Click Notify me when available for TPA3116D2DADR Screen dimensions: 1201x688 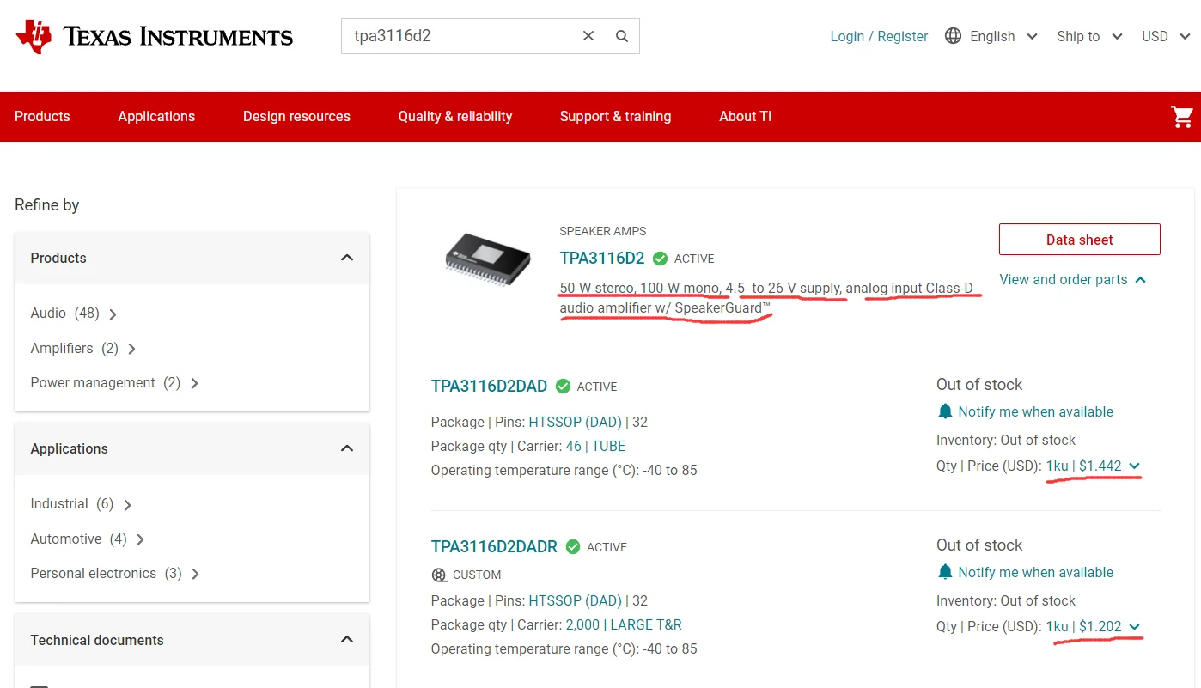pos(1035,572)
